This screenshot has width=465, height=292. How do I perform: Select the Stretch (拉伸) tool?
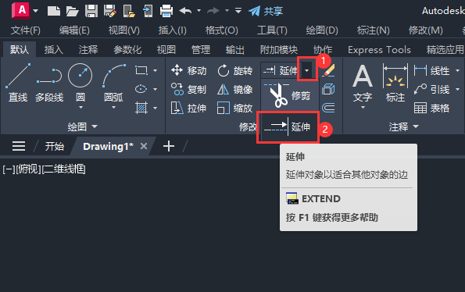(188, 108)
